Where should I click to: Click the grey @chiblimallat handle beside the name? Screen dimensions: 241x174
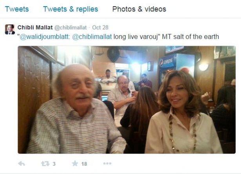tap(71, 28)
